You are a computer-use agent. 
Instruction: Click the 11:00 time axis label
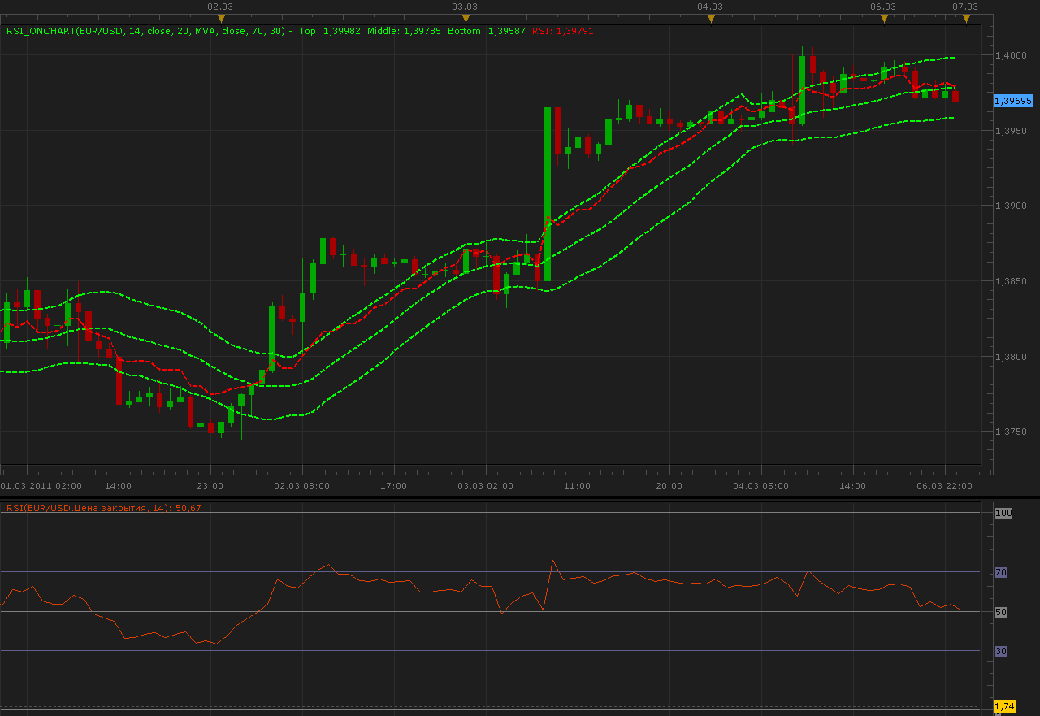click(578, 486)
